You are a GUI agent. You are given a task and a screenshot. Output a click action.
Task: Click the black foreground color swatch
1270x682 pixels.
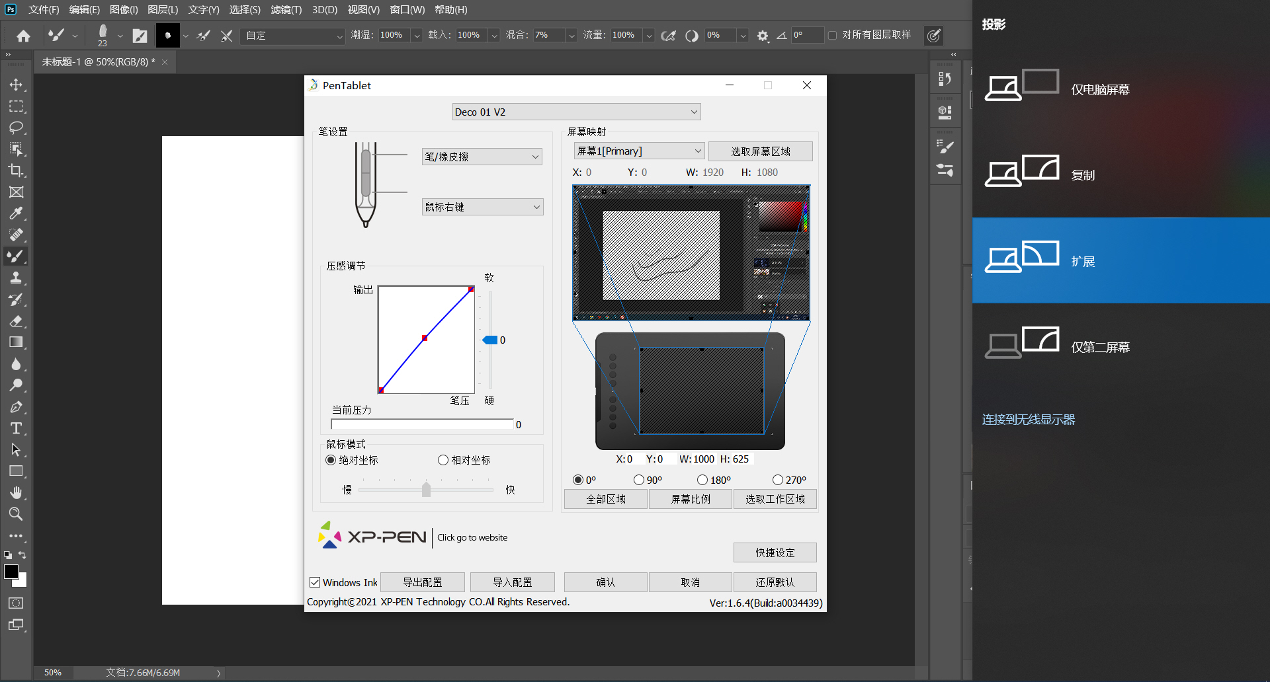11,572
